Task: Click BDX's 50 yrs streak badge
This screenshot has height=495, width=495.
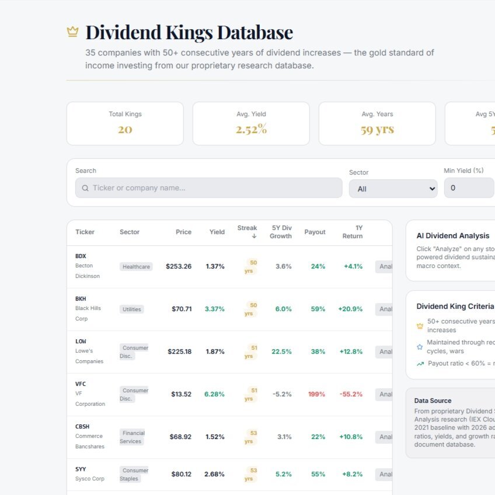Action: tap(250, 267)
